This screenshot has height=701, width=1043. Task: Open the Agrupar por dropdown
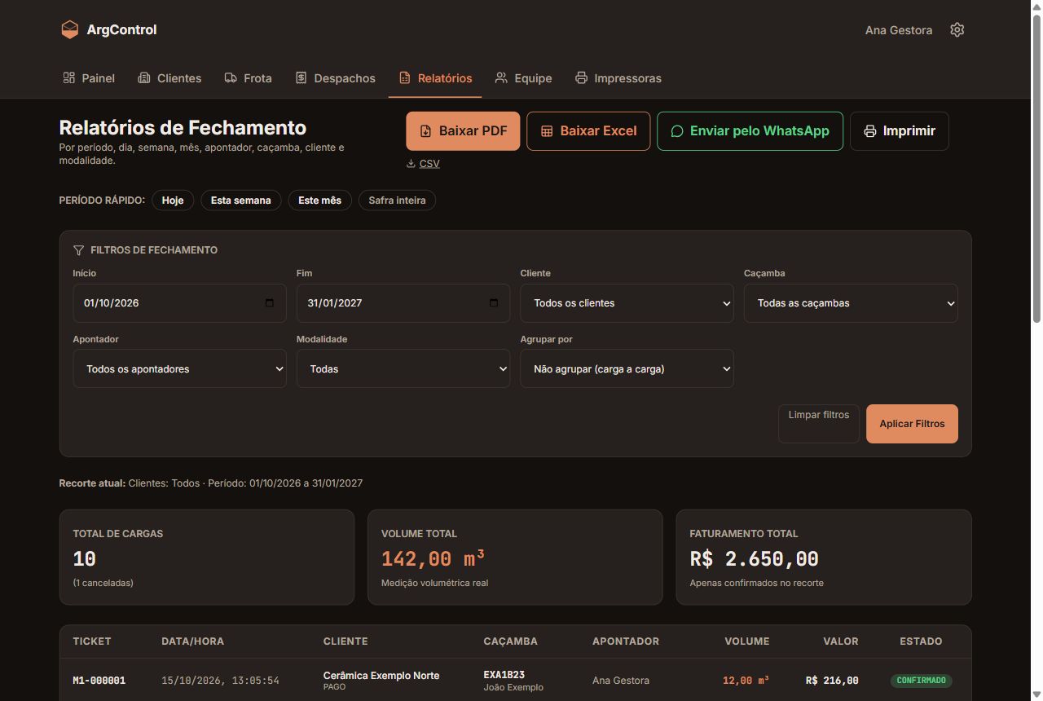[x=627, y=369]
